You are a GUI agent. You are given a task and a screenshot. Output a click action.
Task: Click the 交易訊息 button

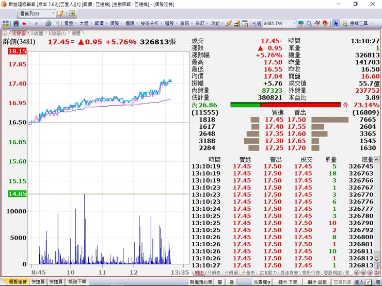342,282
